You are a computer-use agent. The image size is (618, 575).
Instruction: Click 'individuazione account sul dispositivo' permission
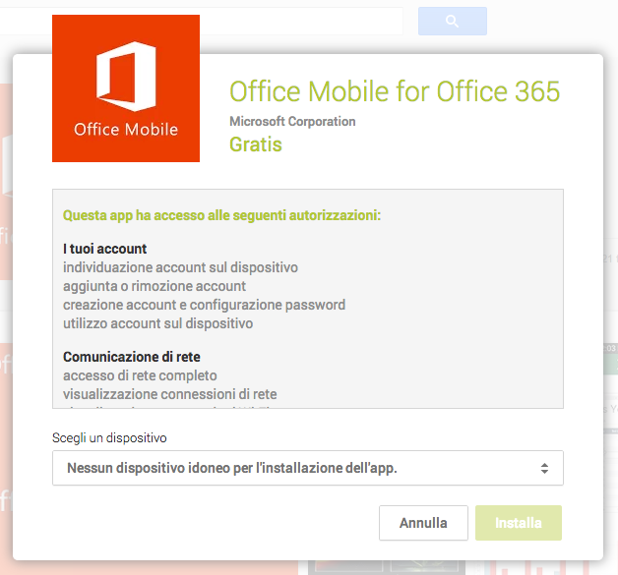coord(180,267)
